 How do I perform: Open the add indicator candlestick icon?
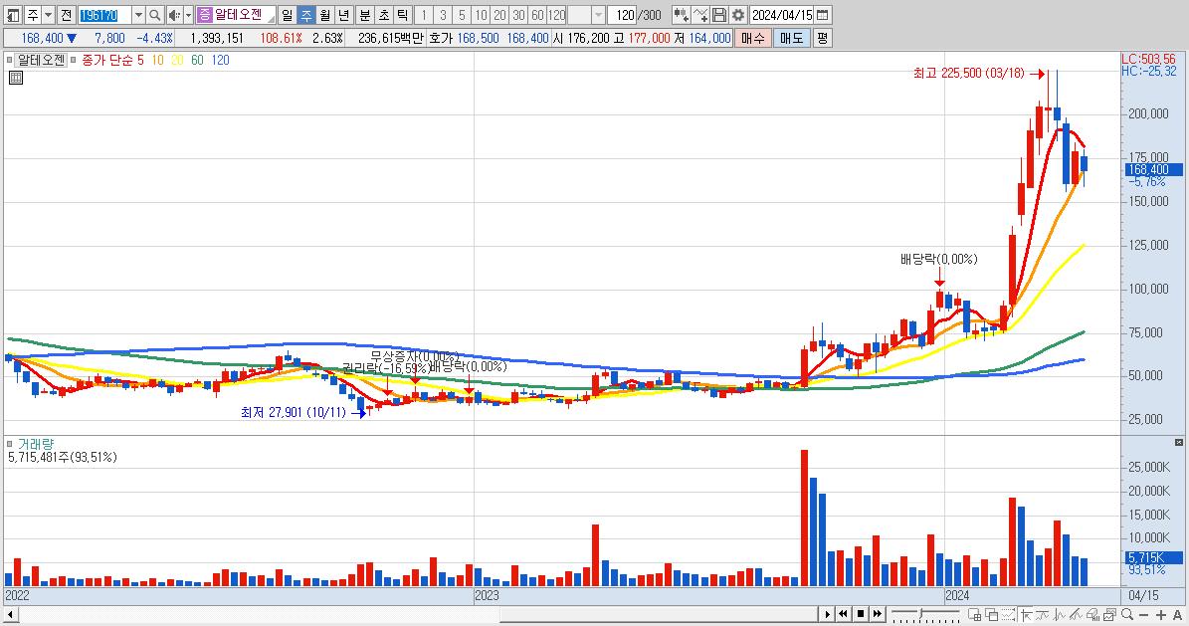tap(681, 14)
